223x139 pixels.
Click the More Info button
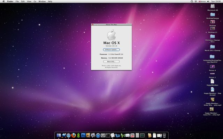[111, 62]
